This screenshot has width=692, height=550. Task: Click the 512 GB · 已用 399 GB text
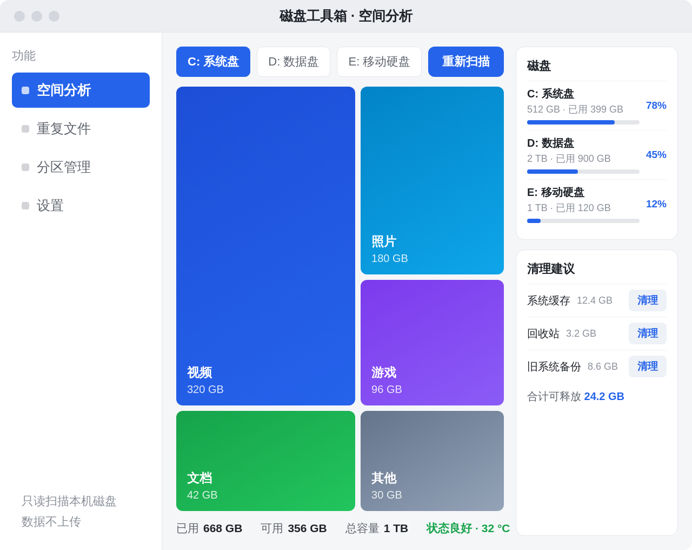tap(575, 109)
